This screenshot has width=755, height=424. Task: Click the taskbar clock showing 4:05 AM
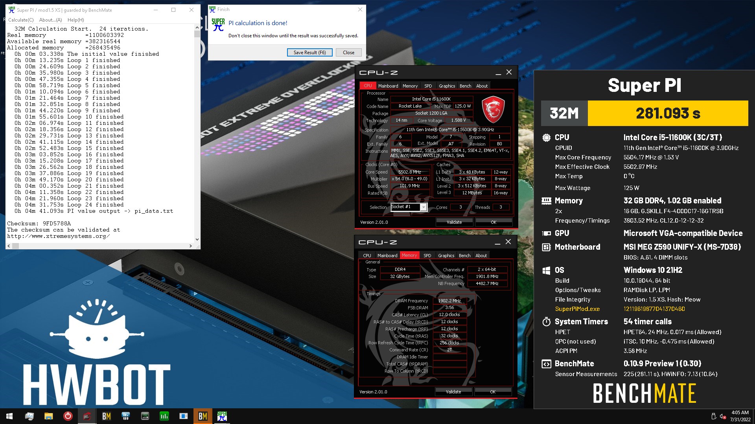pos(740,416)
